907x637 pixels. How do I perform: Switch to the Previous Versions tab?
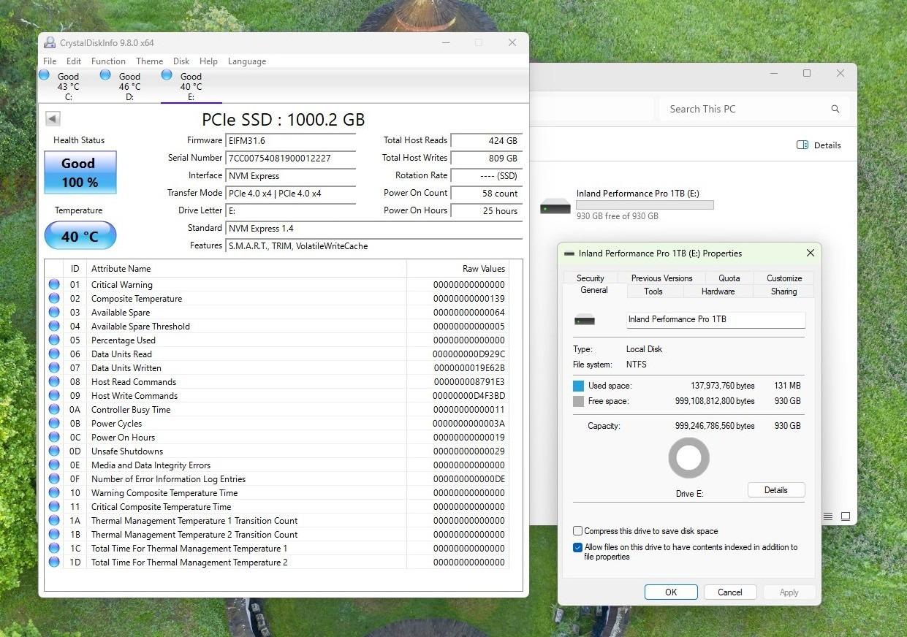coord(662,278)
